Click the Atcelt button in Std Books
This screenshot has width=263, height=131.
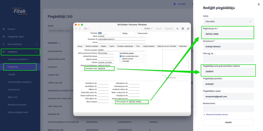[x=158, y=29]
